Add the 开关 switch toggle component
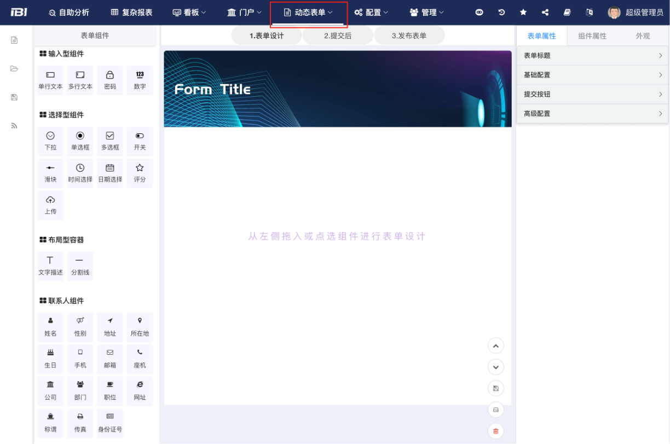Viewport: 670px width, 444px height. [140, 141]
